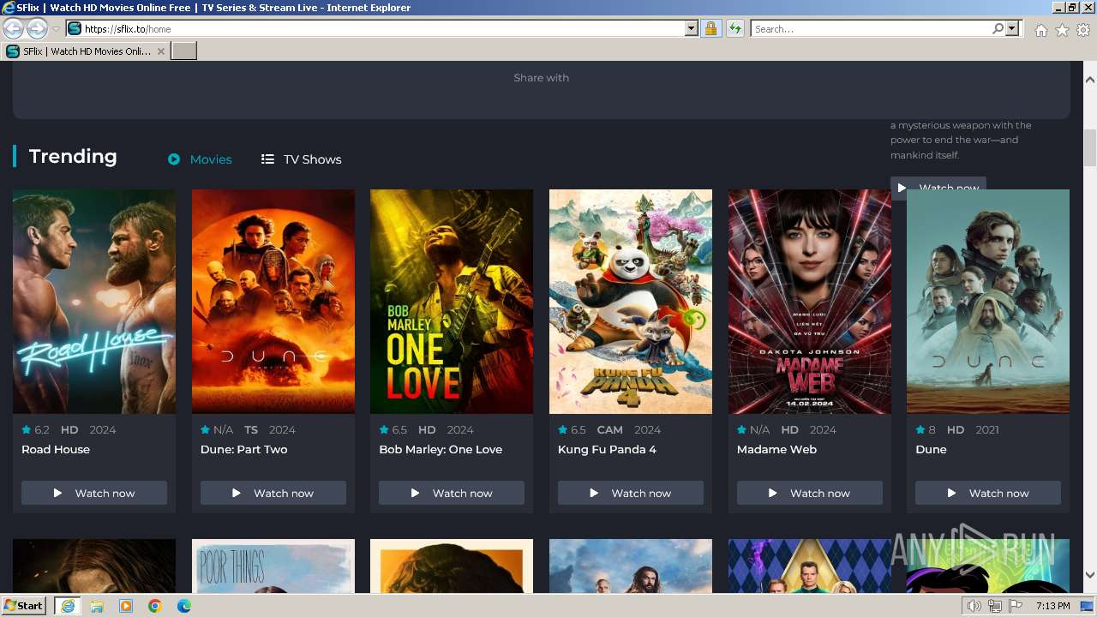
Task: Open the Dune 2021 poster
Action: 988,302
